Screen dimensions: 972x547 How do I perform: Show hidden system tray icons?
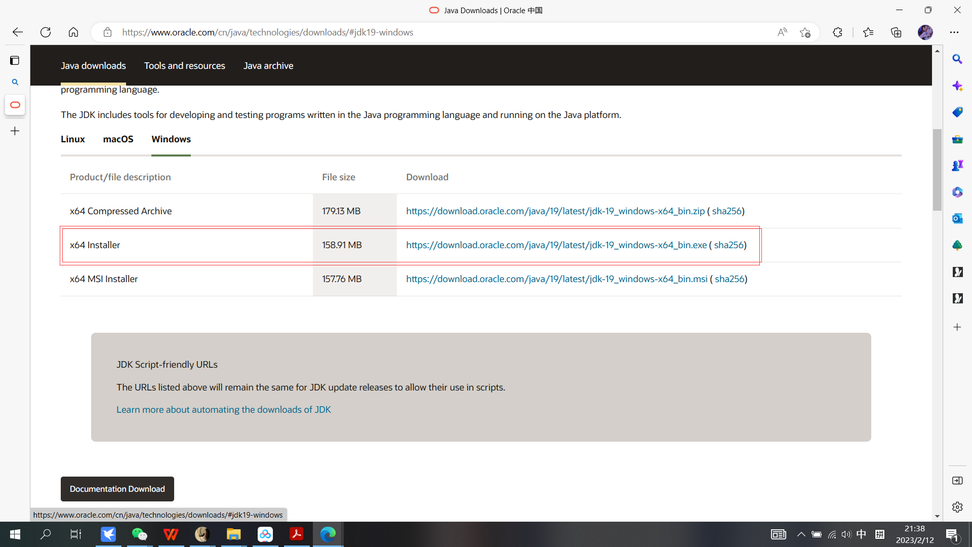point(801,534)
